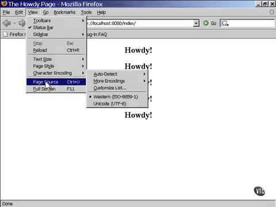Screen dimensions: 276x207
Task: Click the Done status bar text
Action: pos(7,204)
